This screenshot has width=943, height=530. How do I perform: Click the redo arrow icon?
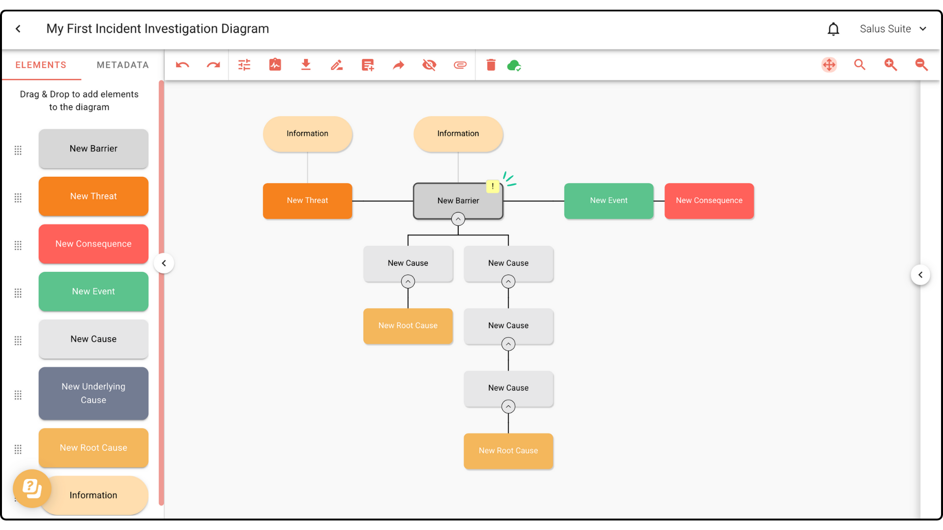[x=213, y=65]
